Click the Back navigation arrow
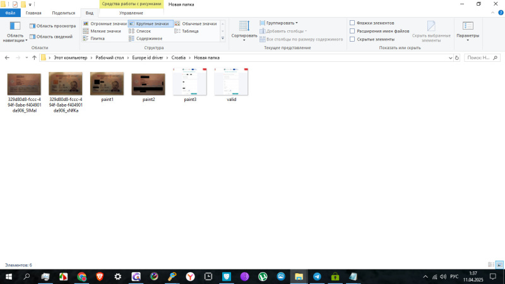This screenshot has width=505, height=284. coord(7,57)
